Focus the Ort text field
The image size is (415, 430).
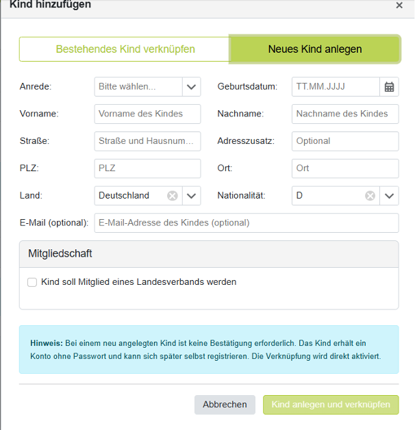coord(344,168)
